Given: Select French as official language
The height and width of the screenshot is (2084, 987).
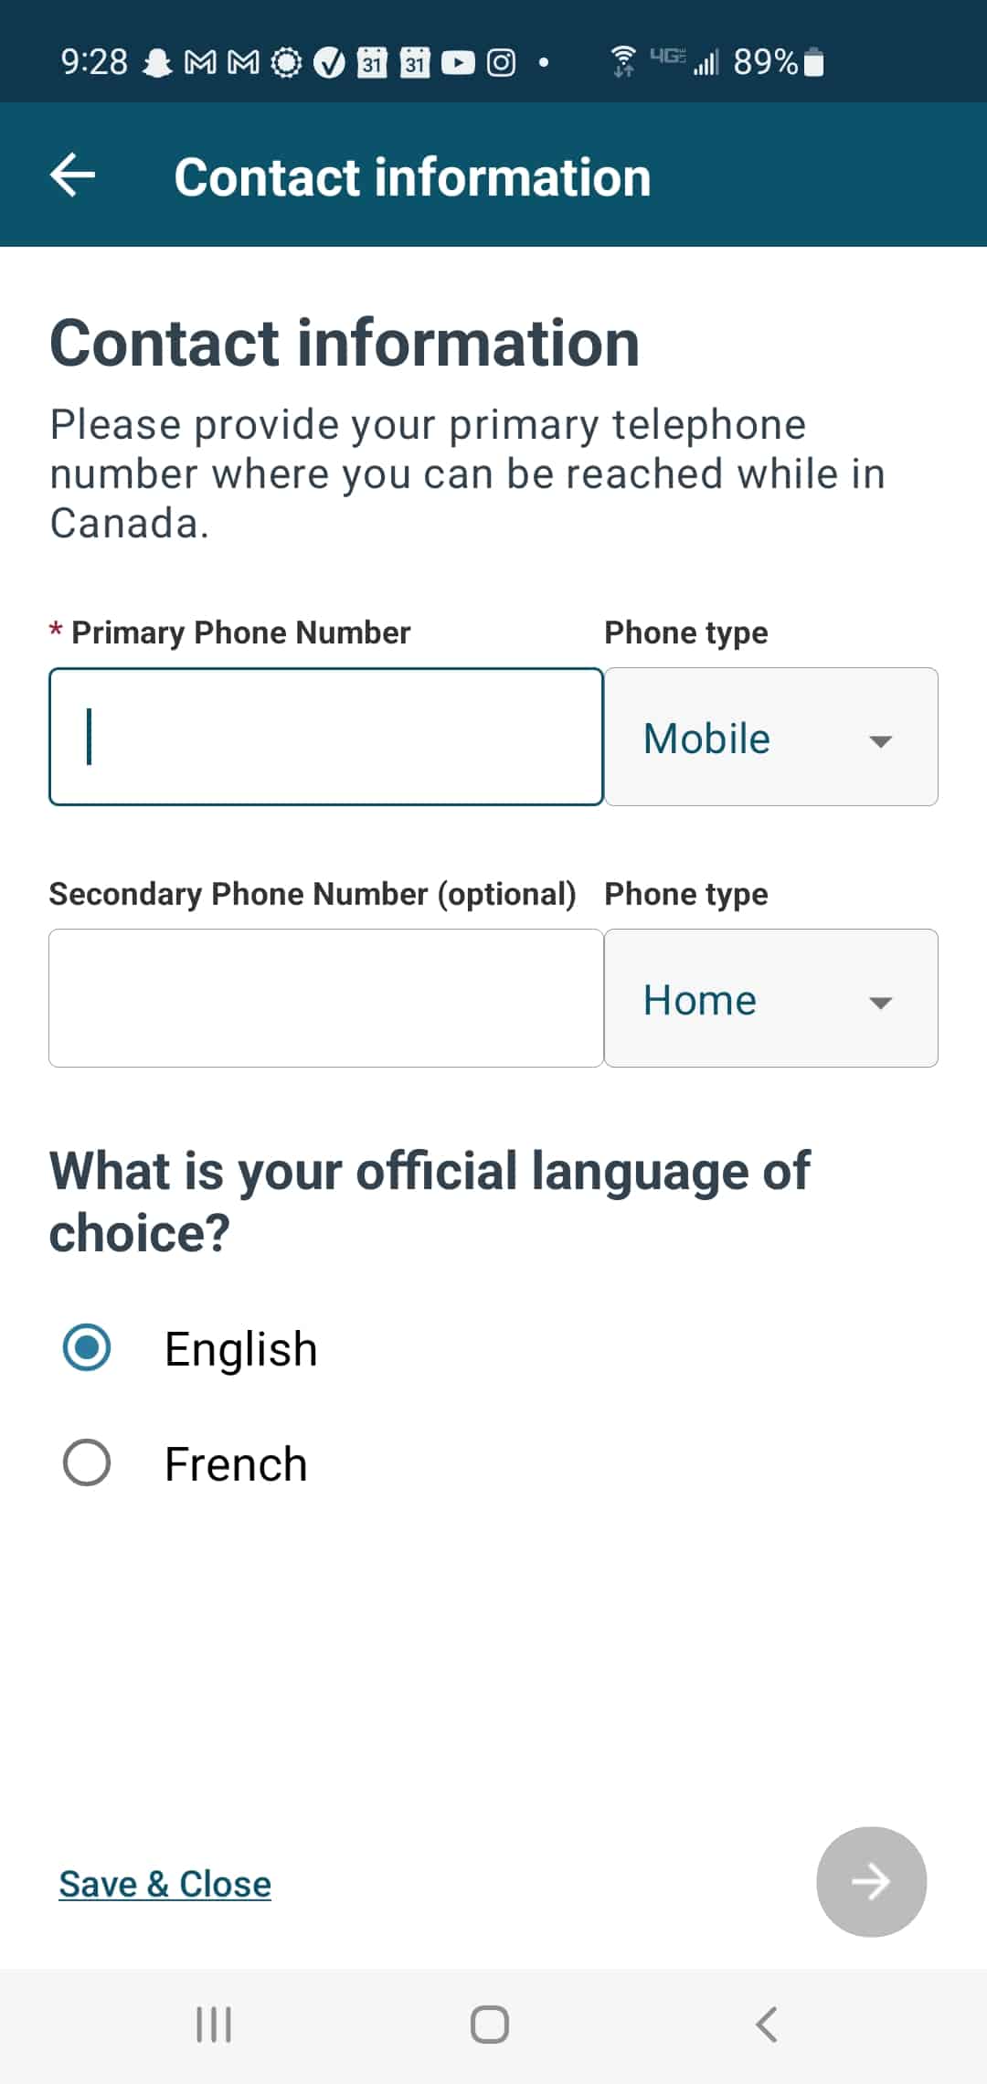Looking at the screenshot, I should [x=87, y=1462].
